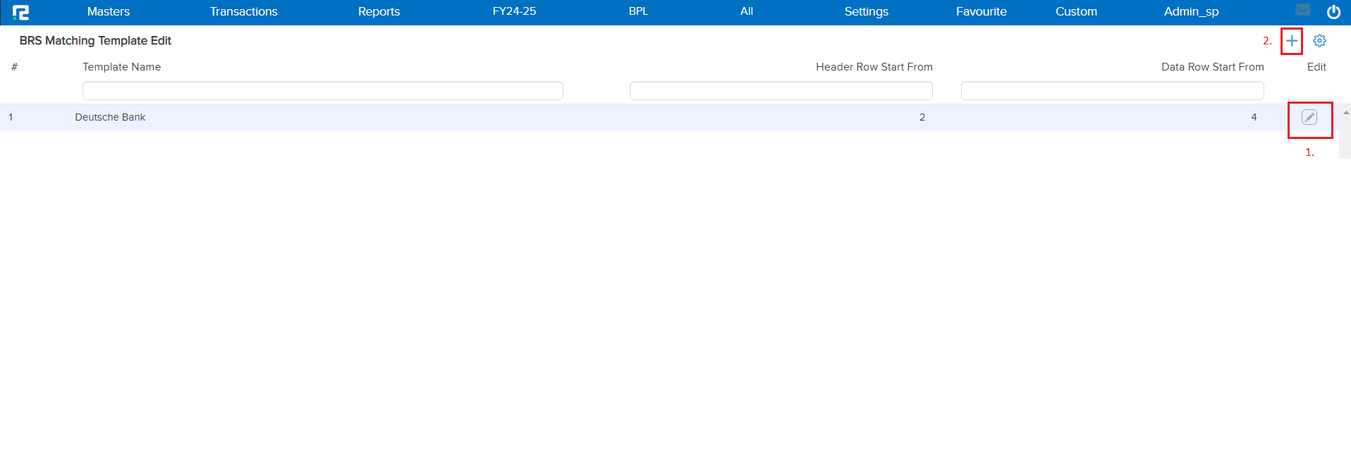Click the application logo in top-left
The image size is (1351, 457).
(x=20, y=12)
